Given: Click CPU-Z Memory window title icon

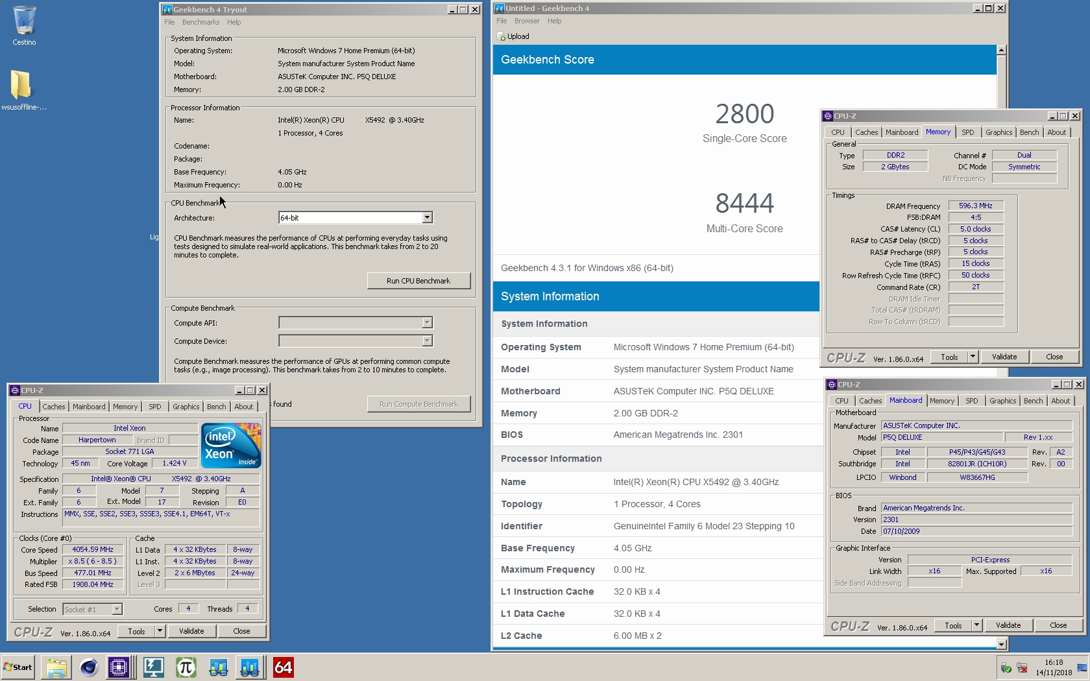Looking at the screenshot, I should click(828, 116).
